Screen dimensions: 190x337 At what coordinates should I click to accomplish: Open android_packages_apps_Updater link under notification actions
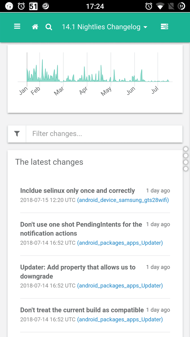120,243
